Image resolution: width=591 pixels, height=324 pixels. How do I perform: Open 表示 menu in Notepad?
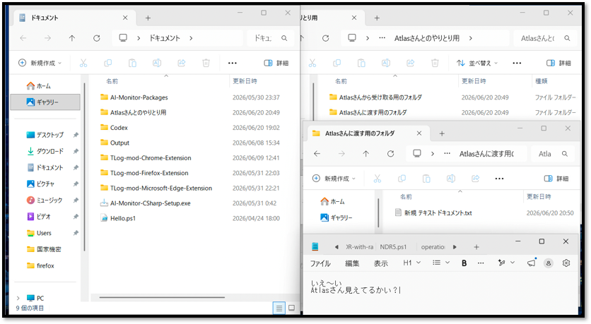380,263
